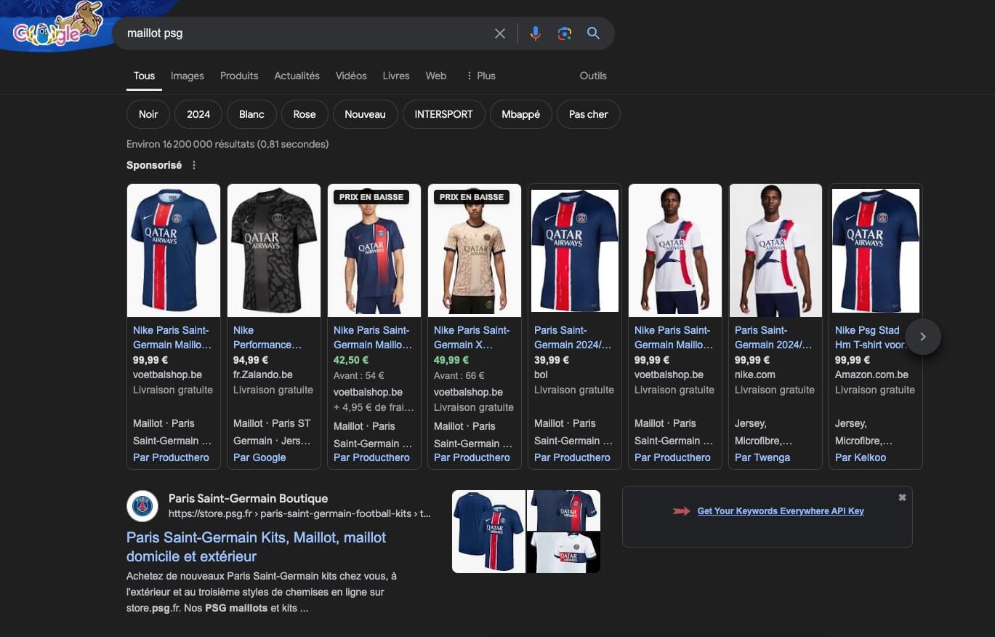This screenshot has height=637, width=995.
Task: Click the nike.com seller name
Action: 755,374
